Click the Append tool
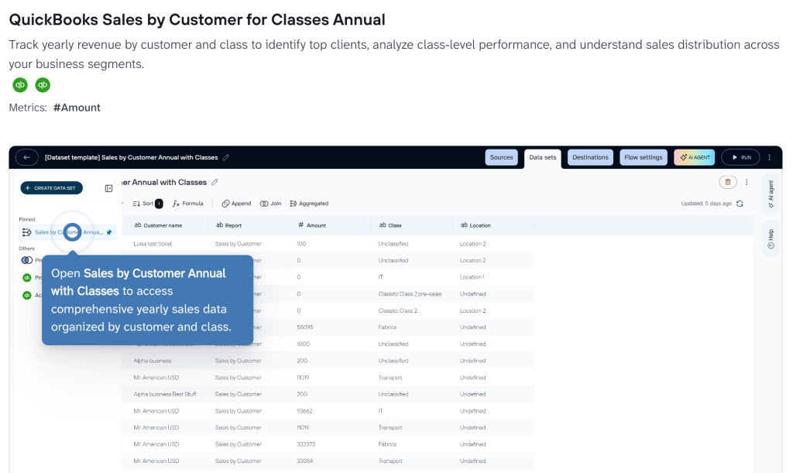793x473 pixels. (x=236, y=204)
